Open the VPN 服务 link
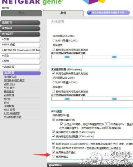 click(x=9, y=88)
